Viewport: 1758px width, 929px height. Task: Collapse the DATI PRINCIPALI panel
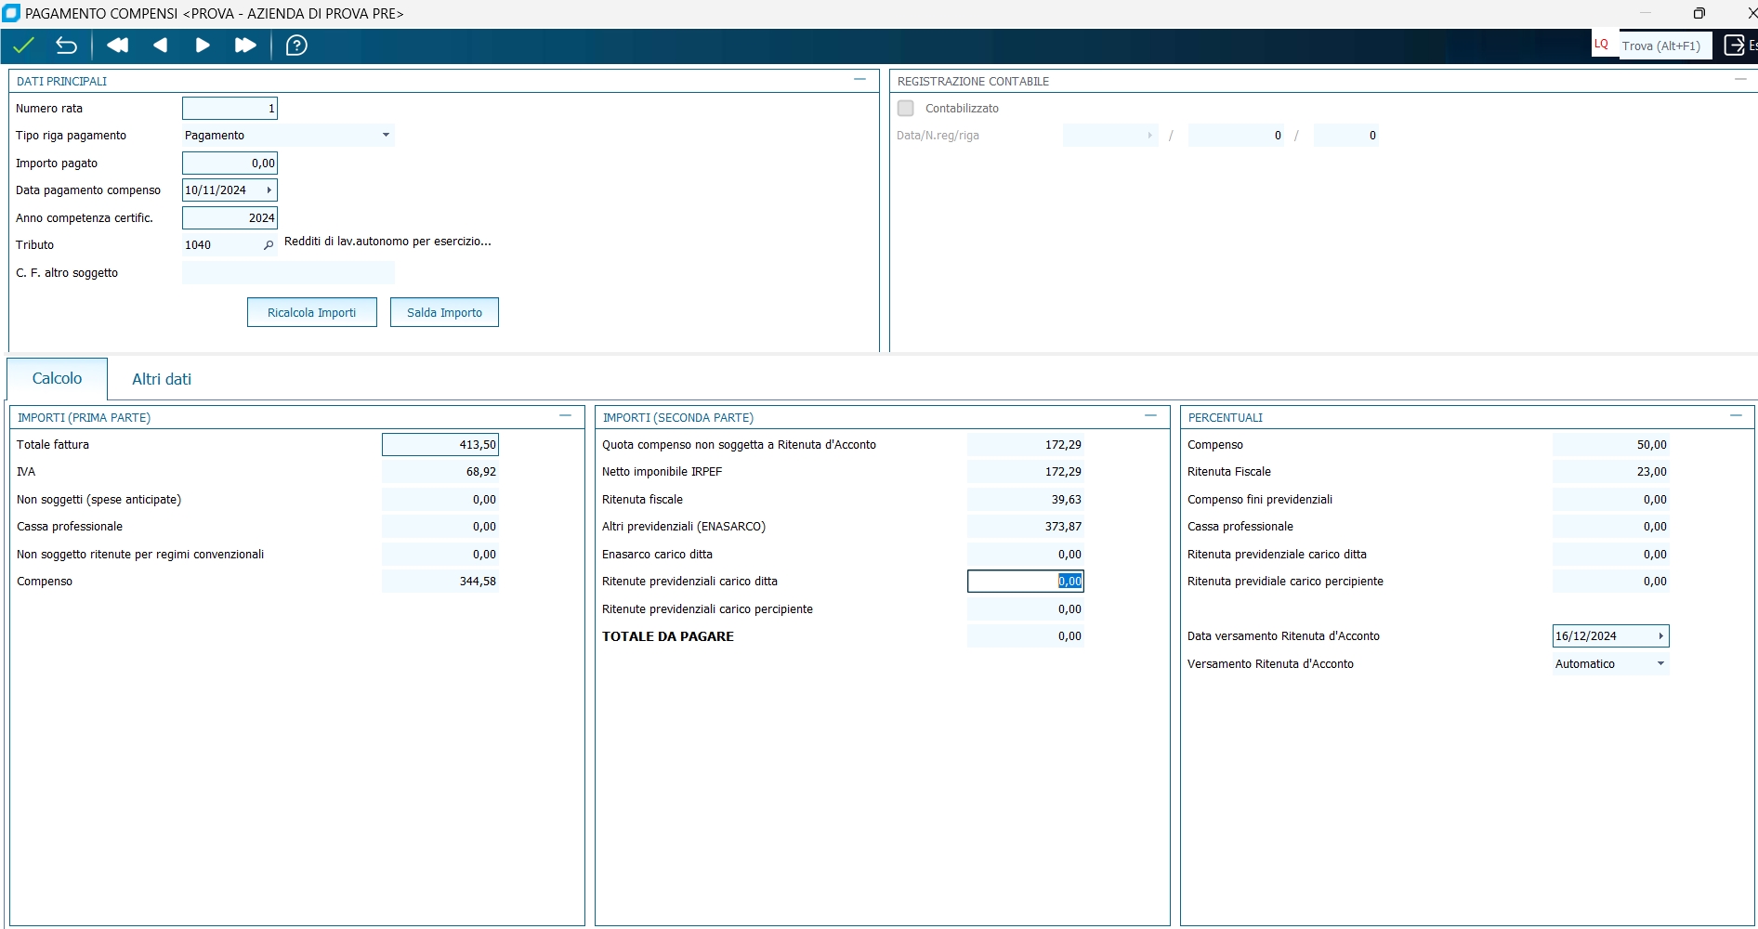[859, 80]
